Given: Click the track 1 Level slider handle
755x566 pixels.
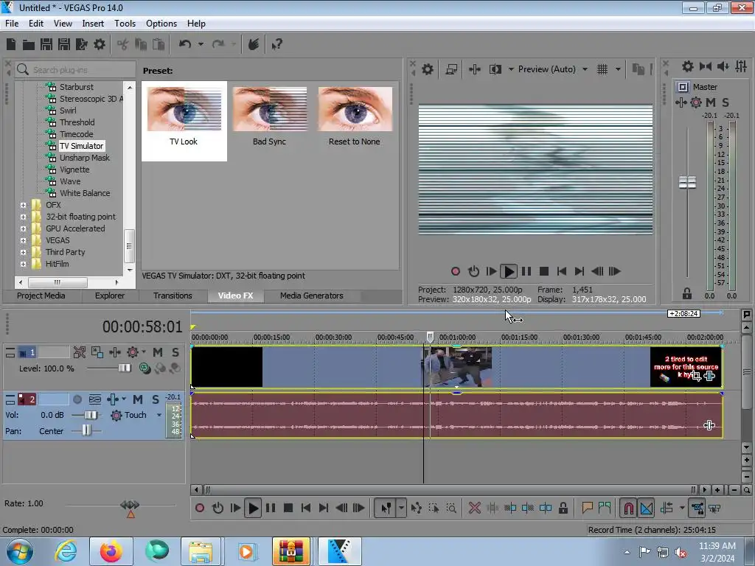Looking at the screenshot, I should point(125,368).
